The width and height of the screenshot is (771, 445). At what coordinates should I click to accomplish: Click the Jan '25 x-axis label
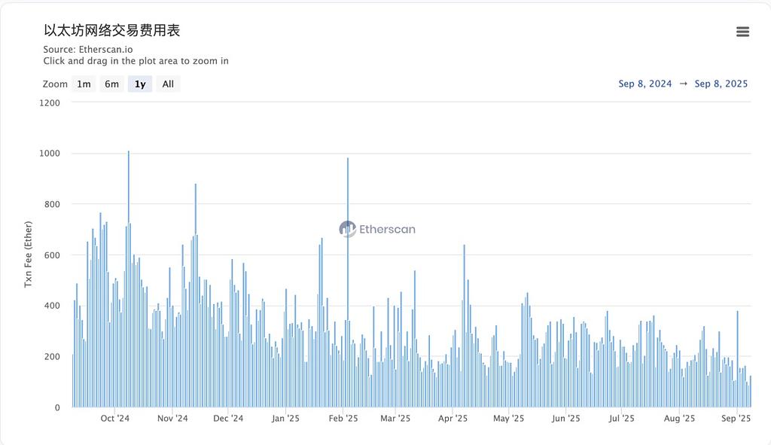(285, 419)
